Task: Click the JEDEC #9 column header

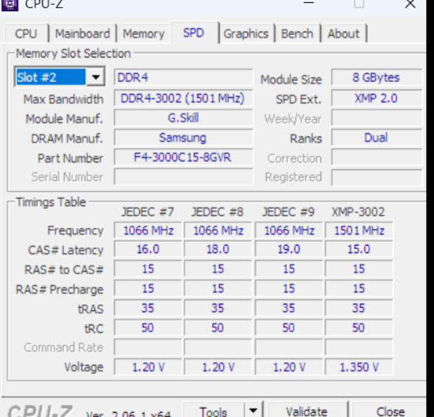Action: 288,212
